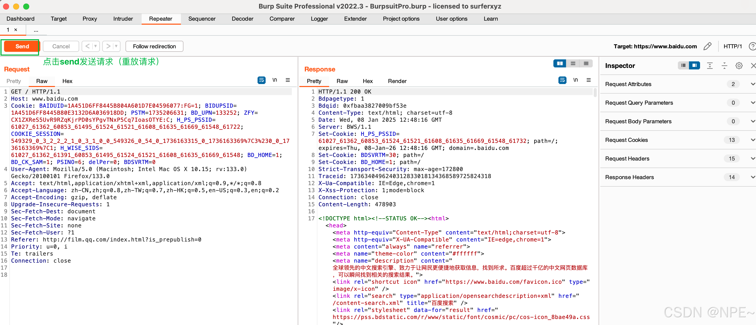Click the orange Send button
The height and width of the screenshot is (325, 756).
point(22,46)
